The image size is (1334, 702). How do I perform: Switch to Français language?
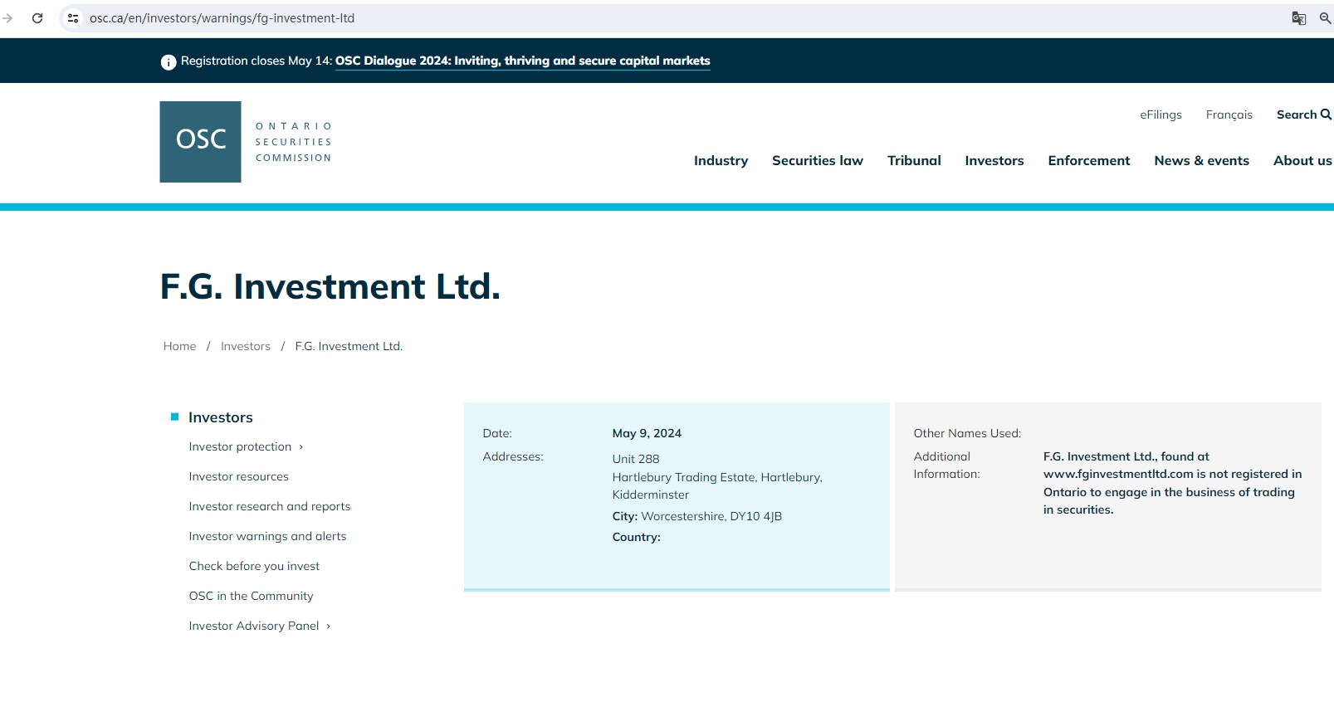[1229, 115]
